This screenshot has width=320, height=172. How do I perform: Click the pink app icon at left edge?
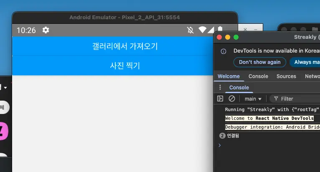pyautogui.click(x=3, y=131)
